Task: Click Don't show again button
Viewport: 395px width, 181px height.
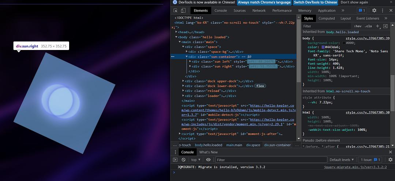Action: (354, 2)
